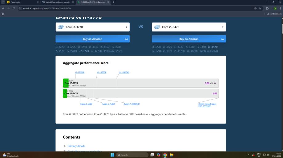Reload the page with refresh icon
Viewport: 283px width, 158px height.
coord(14,8)
